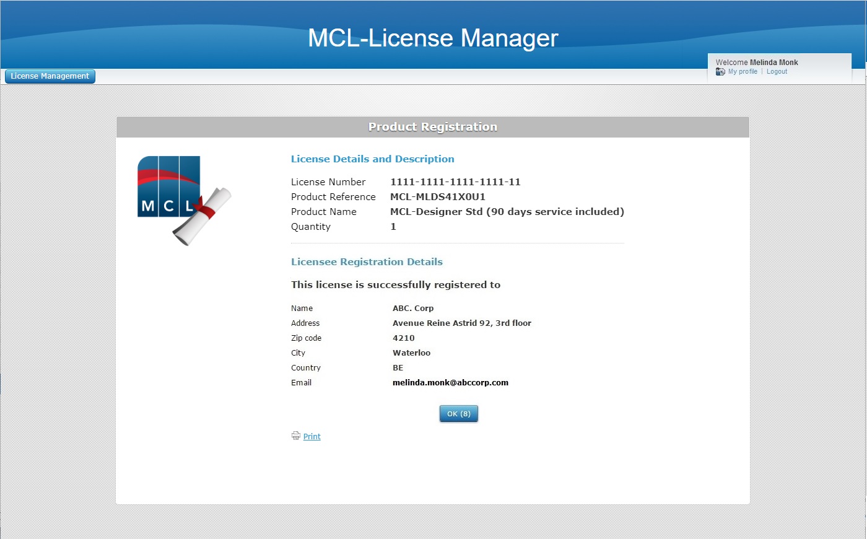Click the Quantity label
This screenshot has height=539, width=867.
click(311, 227)
